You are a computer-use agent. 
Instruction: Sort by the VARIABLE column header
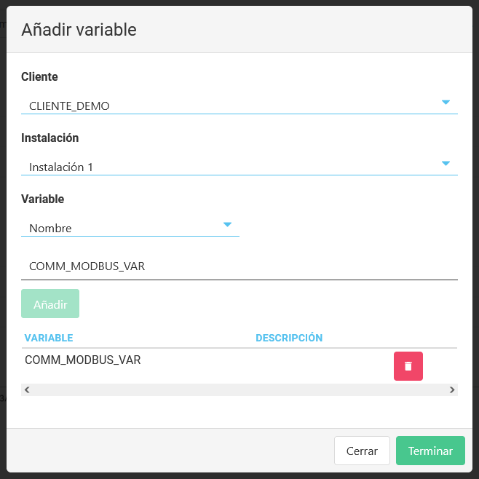49,338
